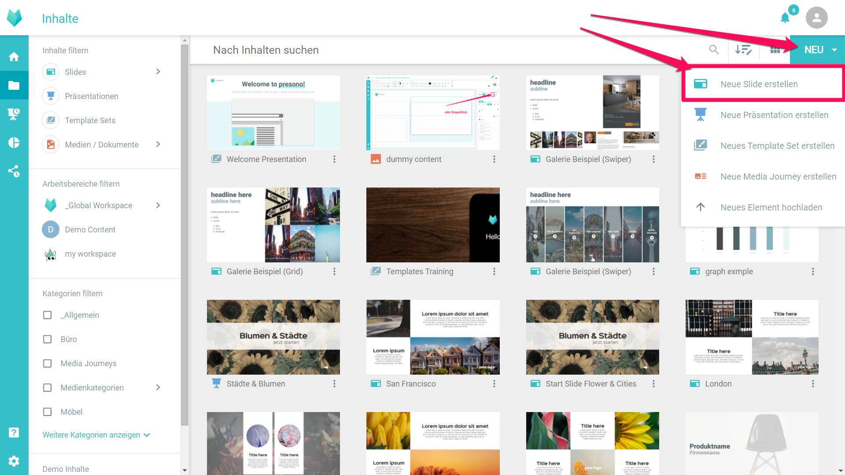Open the options menu for 'San Francisco' slide

pos(494,383)
